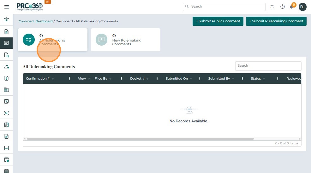Open the document search sidebar icon
The width and height of the screenshot is (311, 173).
tap(6, 55)
